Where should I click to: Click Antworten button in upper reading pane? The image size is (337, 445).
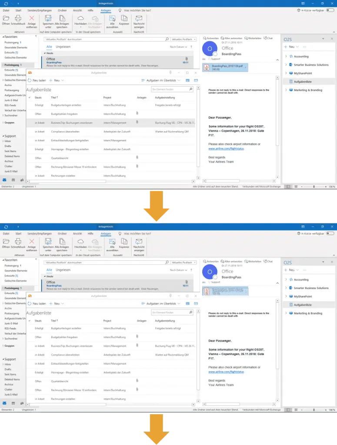click(210, 38)
